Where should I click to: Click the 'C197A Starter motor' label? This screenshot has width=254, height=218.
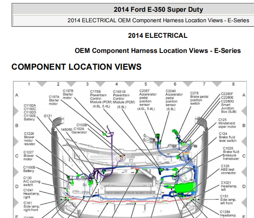pos(54,100)
